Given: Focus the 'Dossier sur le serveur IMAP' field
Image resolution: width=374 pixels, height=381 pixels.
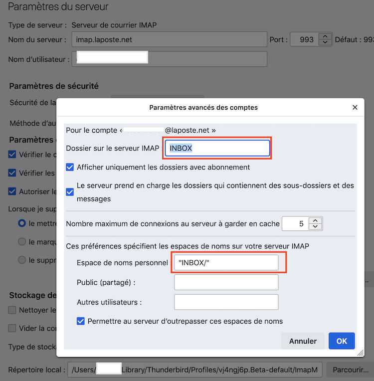Looking at the screenshot, I should tap(217, 148).
